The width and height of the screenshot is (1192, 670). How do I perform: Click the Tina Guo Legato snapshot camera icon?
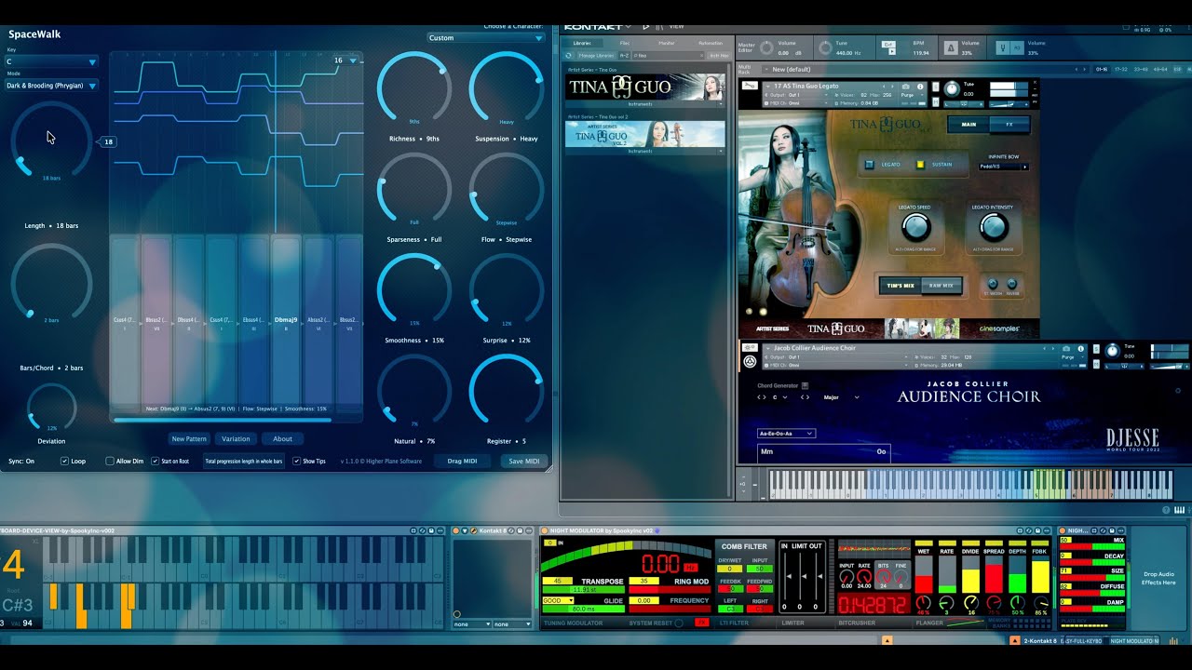[906, 87]
